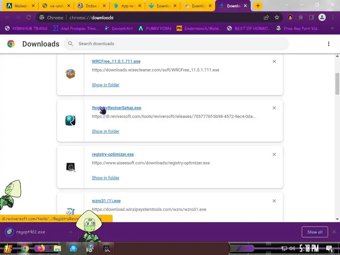Switch to the Index tab
The height and width of the screenshot is (255, 340).
pos(92,6)
